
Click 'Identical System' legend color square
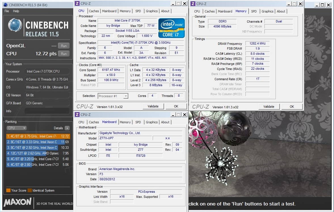(x=30, y=190)
